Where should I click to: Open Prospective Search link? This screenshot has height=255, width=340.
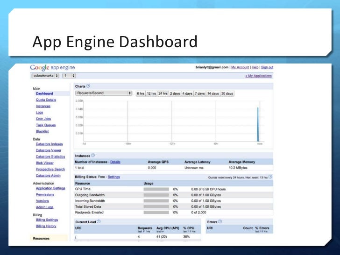[x=50, y=169]
